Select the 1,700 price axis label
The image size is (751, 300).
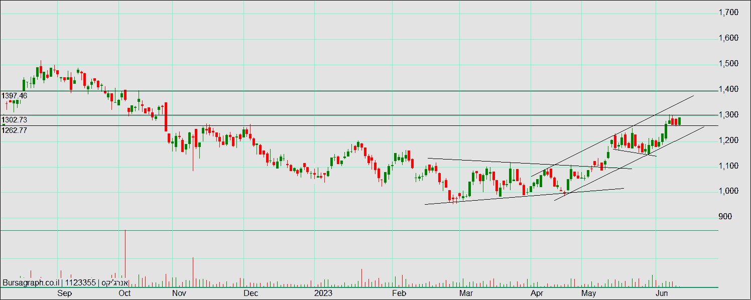coord(728,13)
